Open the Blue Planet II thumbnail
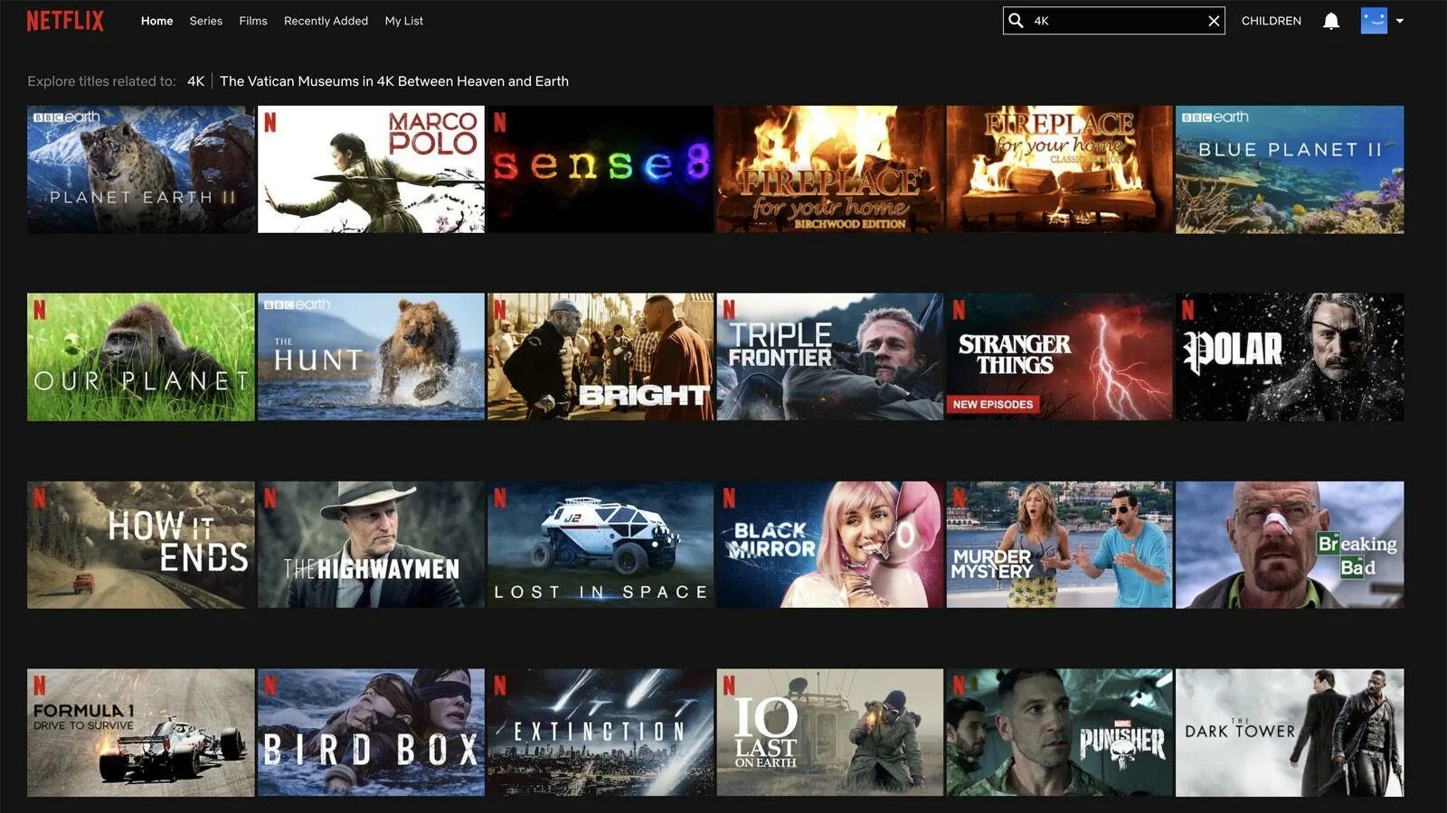1447x813 pixels. (x=1290, y=170)
